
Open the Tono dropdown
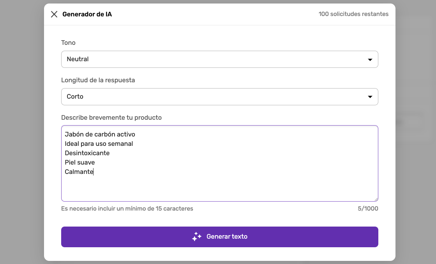[x=220, y=59]
